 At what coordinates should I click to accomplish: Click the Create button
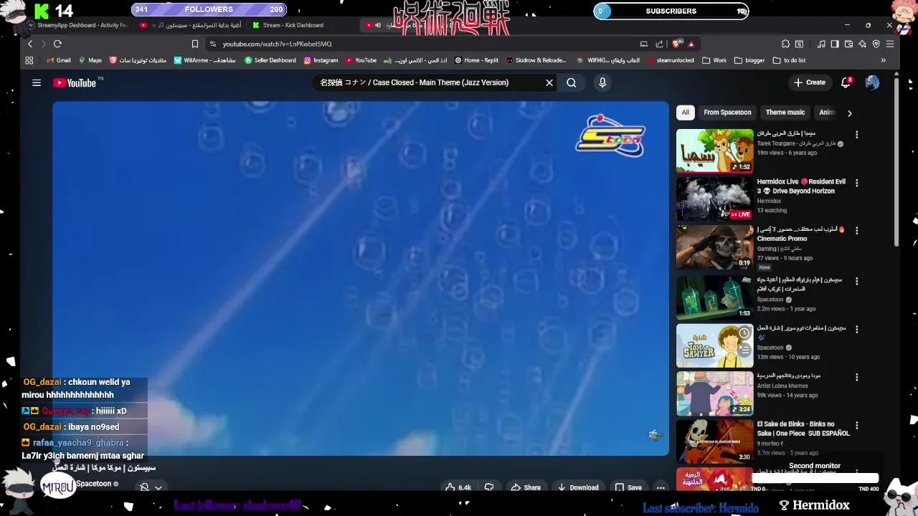[810, 82]
